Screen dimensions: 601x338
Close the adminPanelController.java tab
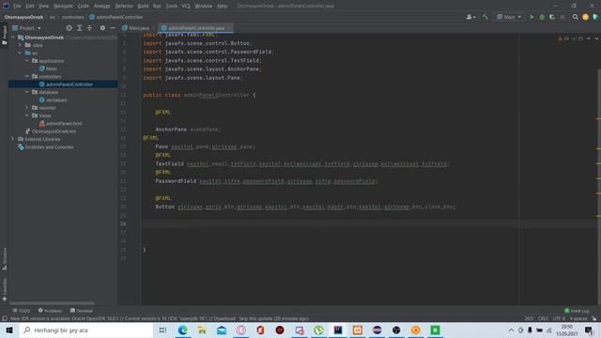tap(229, 28)
